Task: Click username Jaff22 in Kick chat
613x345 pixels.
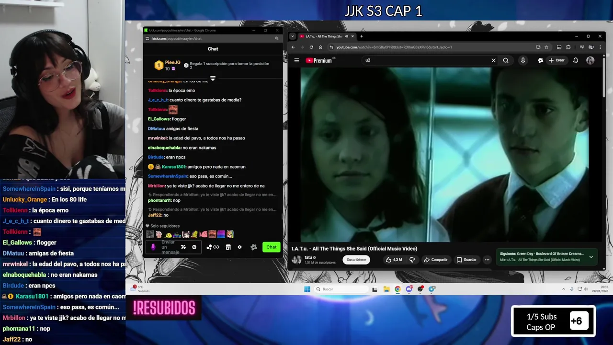Action: tap(154, 215)
